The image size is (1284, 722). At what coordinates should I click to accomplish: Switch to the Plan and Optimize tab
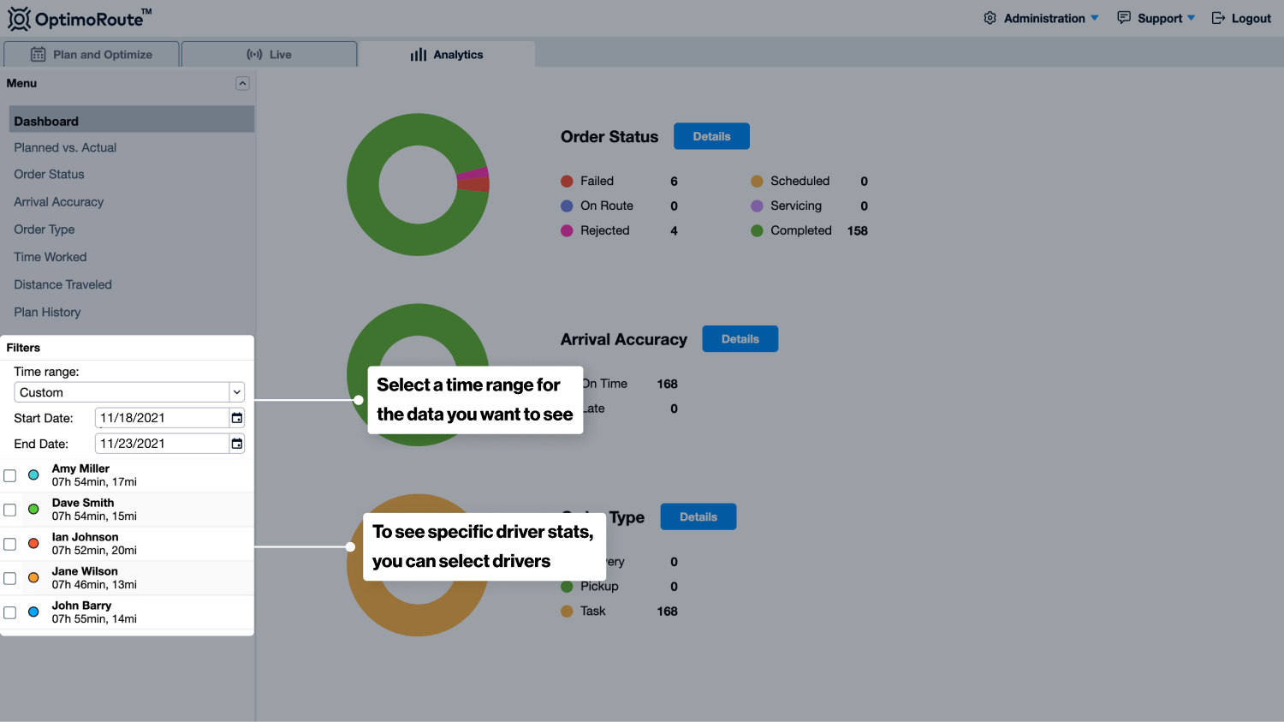[x=92, y=55]
